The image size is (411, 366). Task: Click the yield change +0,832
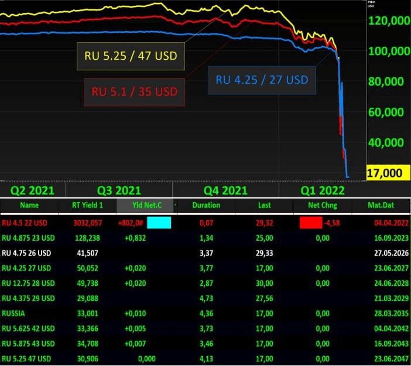coord(135,238)
